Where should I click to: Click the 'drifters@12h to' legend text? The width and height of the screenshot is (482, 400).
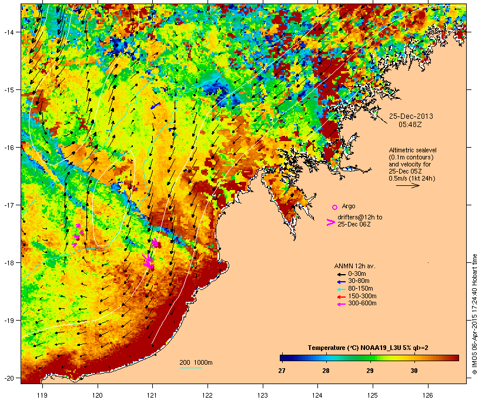(360, 217)
